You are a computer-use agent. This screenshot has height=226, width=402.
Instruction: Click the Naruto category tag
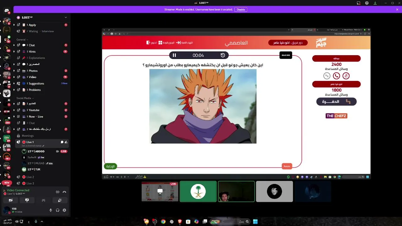tap(287, 166)
